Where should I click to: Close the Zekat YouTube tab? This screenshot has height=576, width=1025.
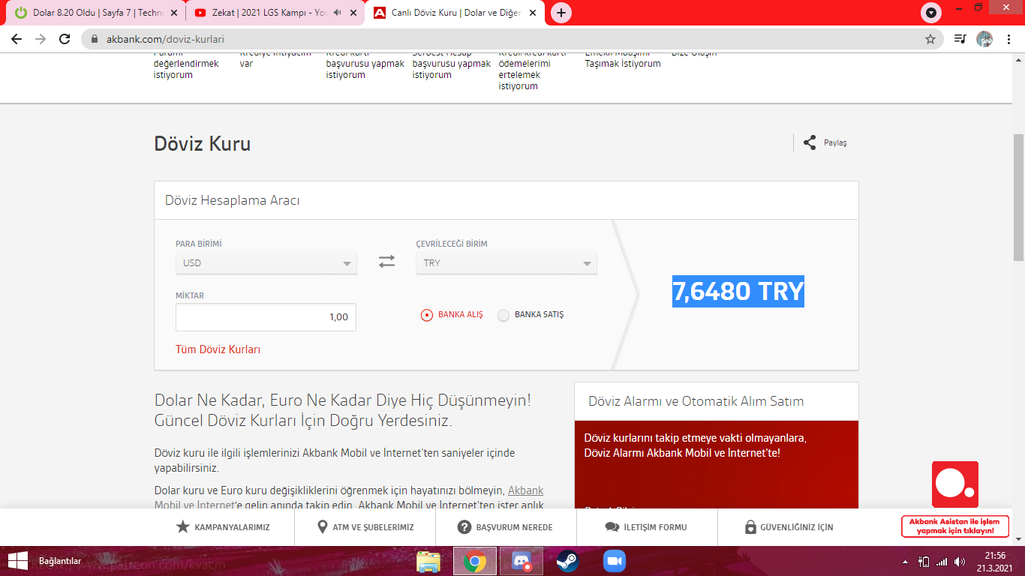tap(353, 13)
